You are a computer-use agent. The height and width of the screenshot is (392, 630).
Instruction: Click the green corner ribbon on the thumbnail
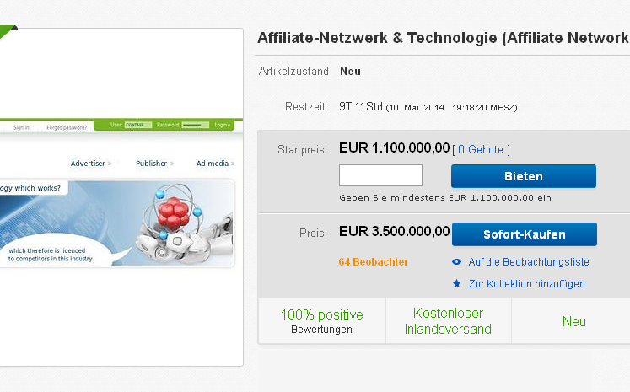point(8,32)
